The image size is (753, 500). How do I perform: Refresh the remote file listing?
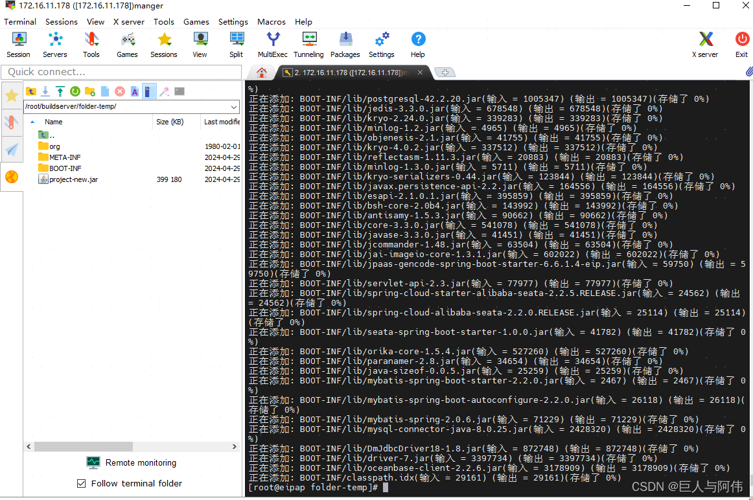(75, 91)
